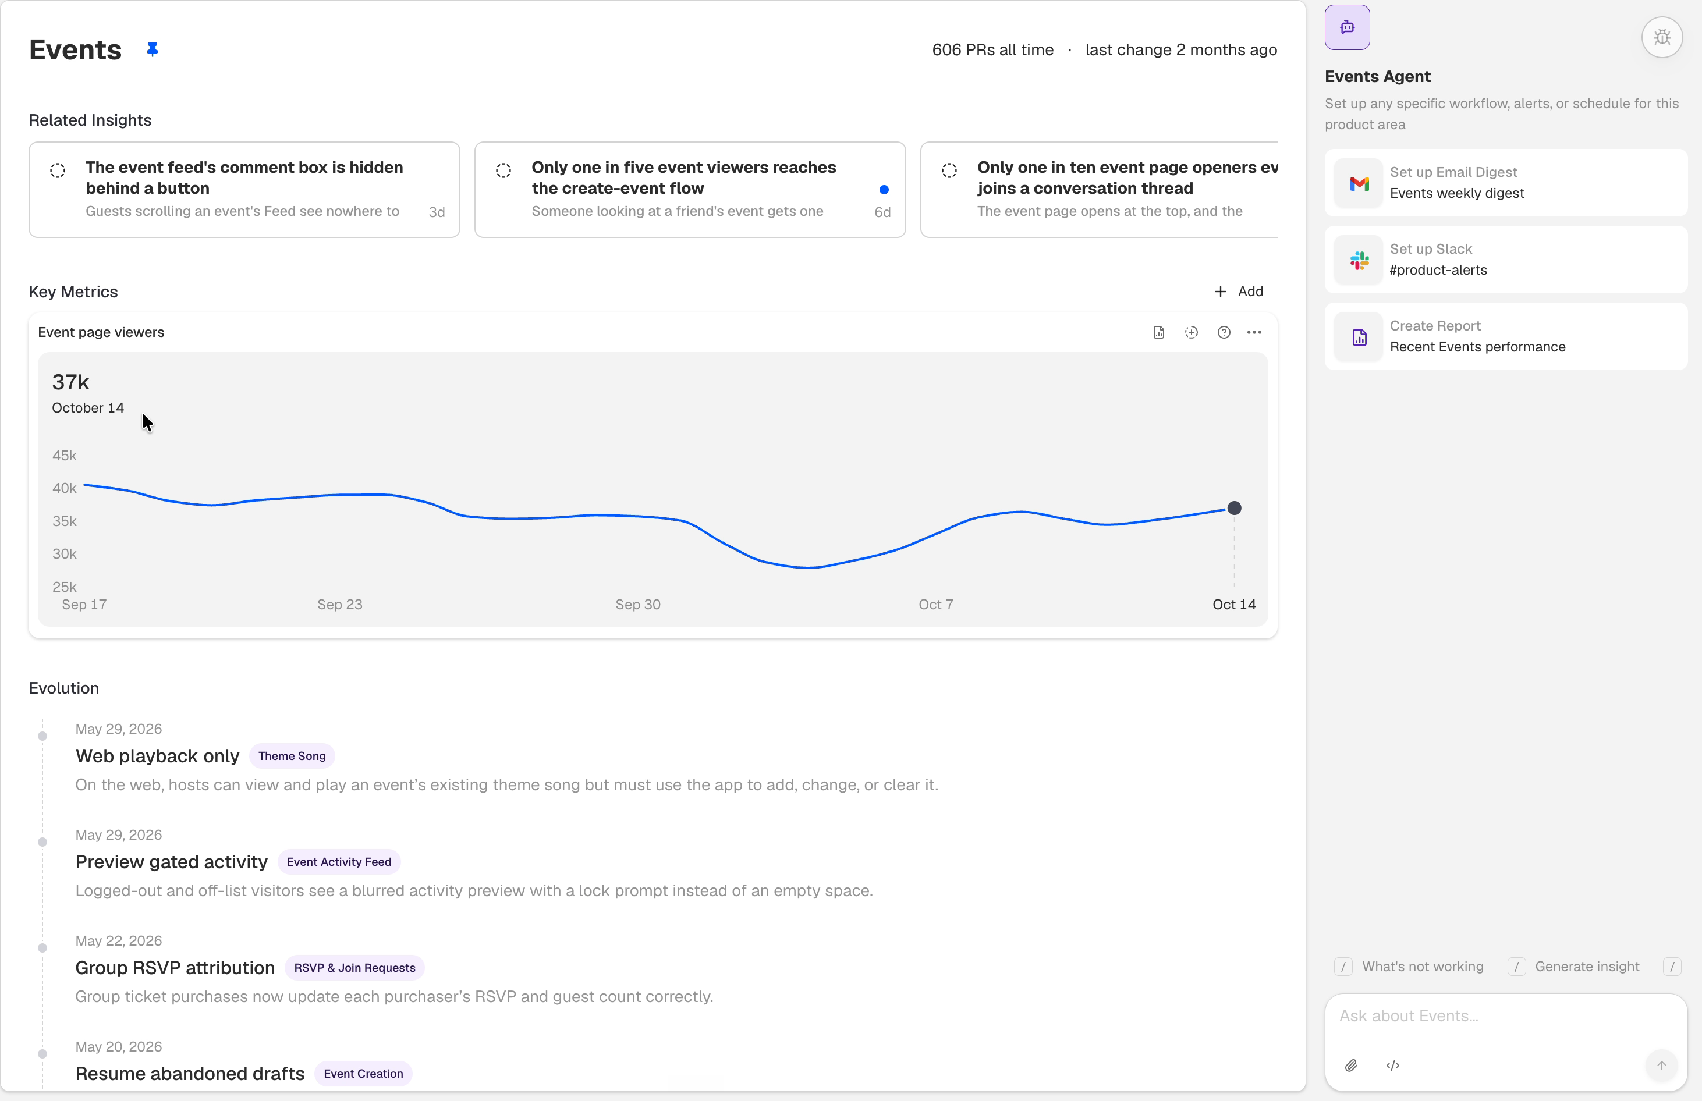
Task: Select the Generate insight suggestion
Action: (1573, 967)
